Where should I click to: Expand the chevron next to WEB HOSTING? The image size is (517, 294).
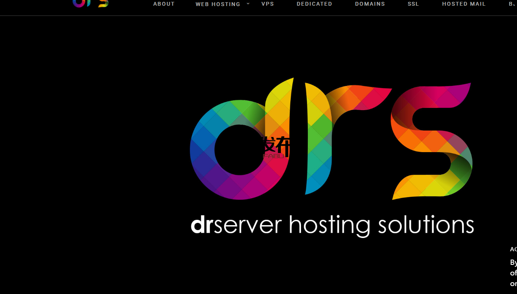tap(248, 4)
